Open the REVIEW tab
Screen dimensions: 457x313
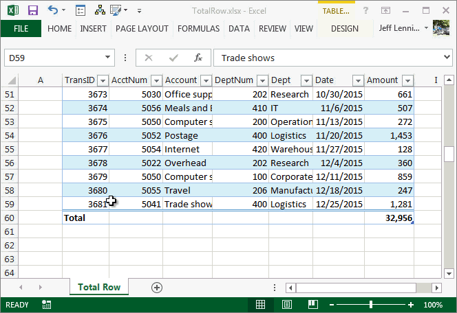(x=273, y=28)
